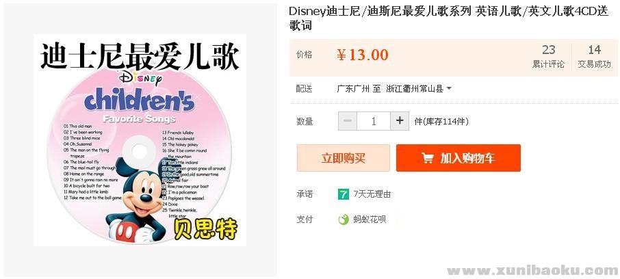The height and width of the screenshot is (279, 620).
Task: Click the 7天无理由 return policy text
Action: 372,194
